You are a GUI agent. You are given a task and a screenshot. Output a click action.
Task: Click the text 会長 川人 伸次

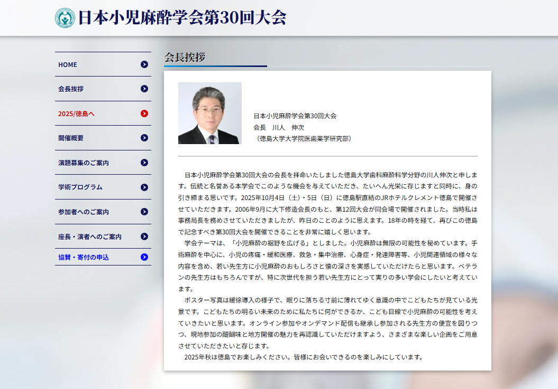click(x=279, y=127)
